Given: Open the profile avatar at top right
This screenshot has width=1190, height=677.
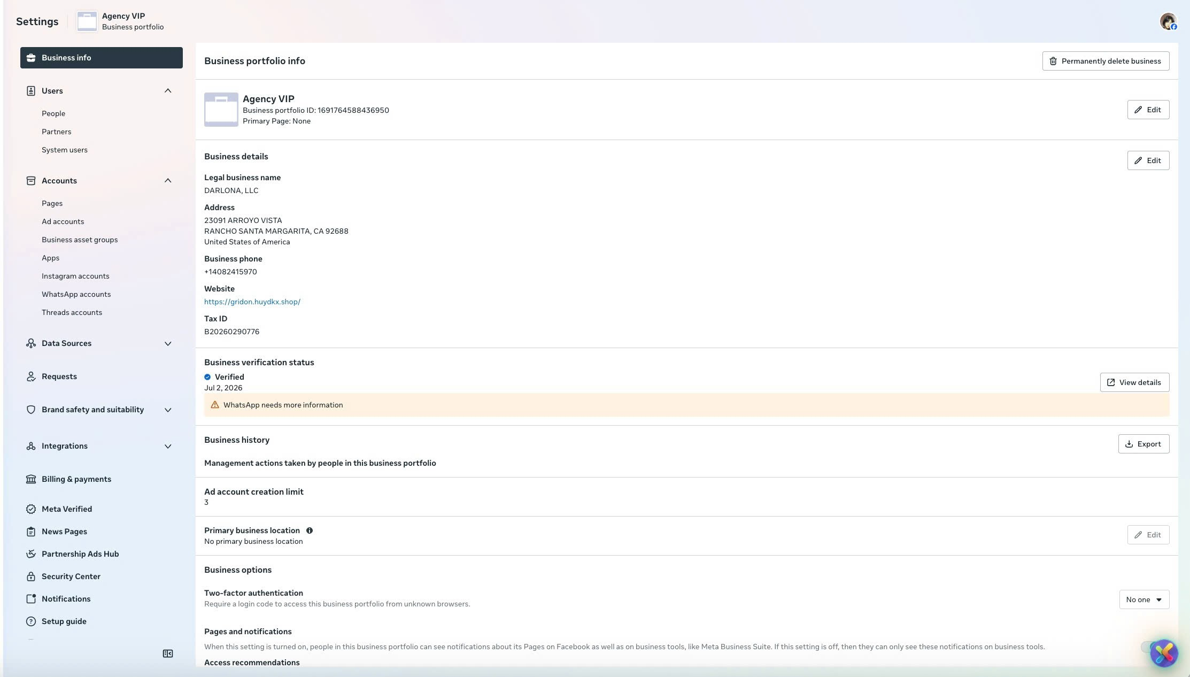Looking at the screenshot, I should coord(1168,21).
